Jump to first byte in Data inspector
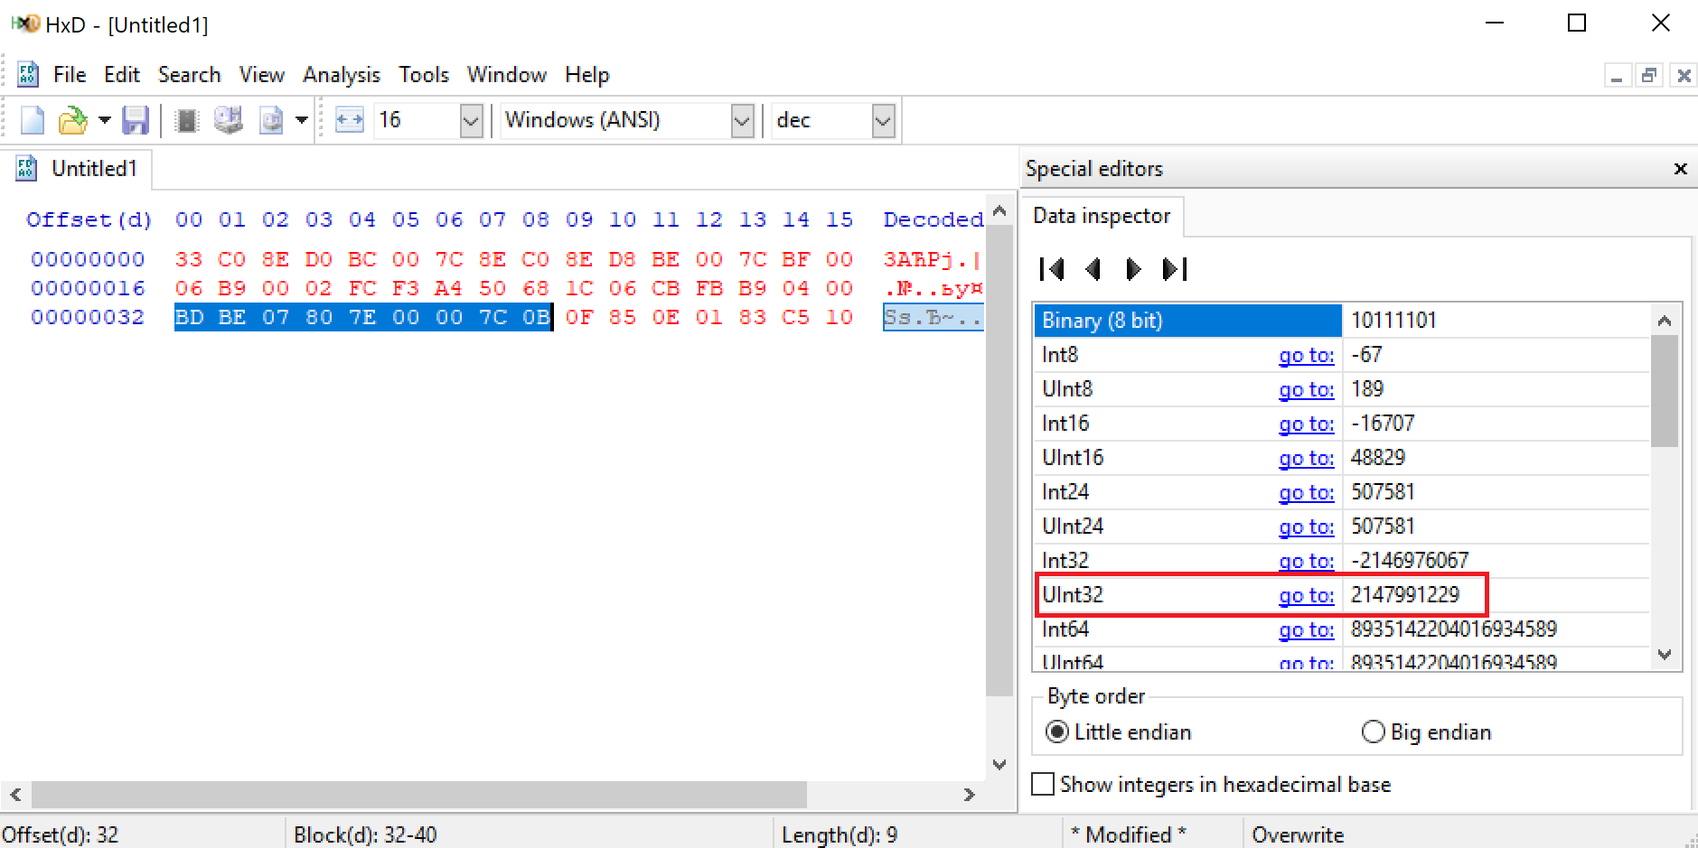 [1052, 269]
